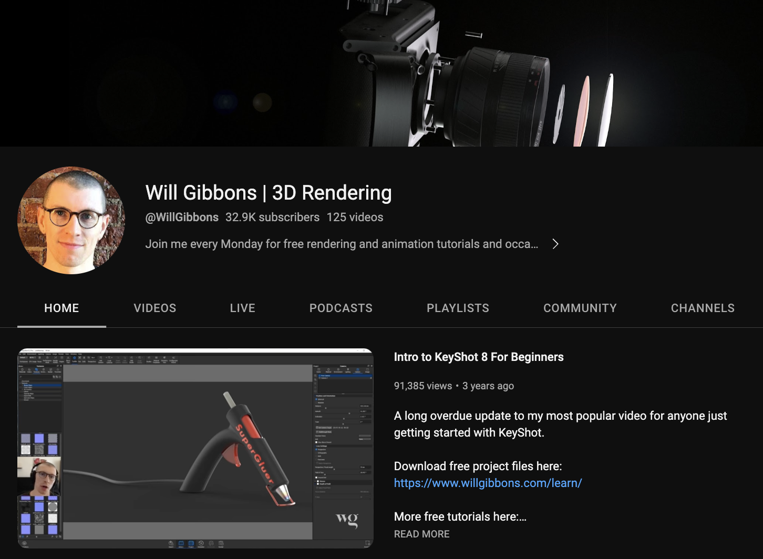Click the Join me every Monday description text
The height and width of the screenshot is (559, 763).
pos(342,244)
